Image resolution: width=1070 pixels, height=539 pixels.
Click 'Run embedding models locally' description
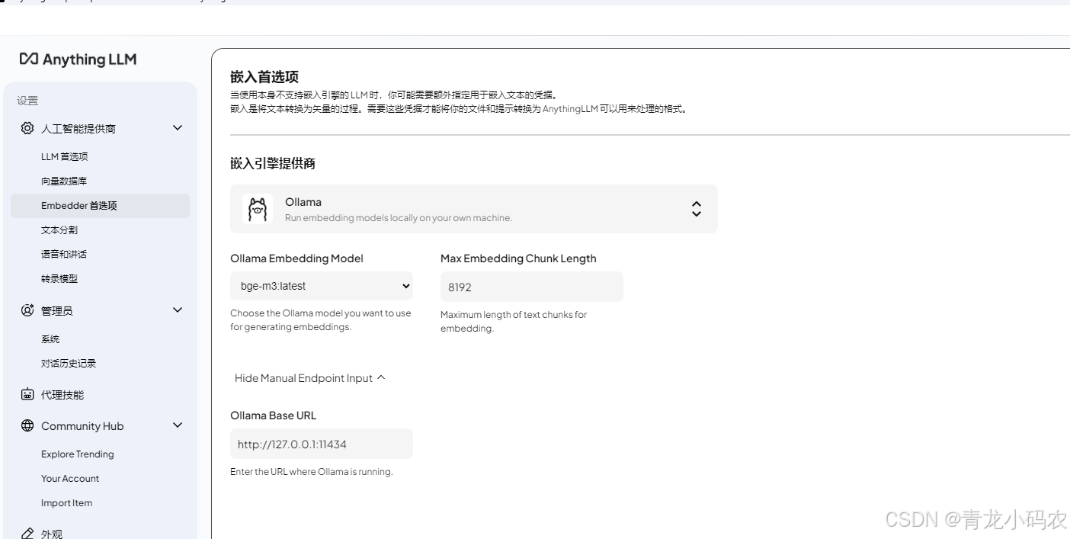click(x=399, y=218)
